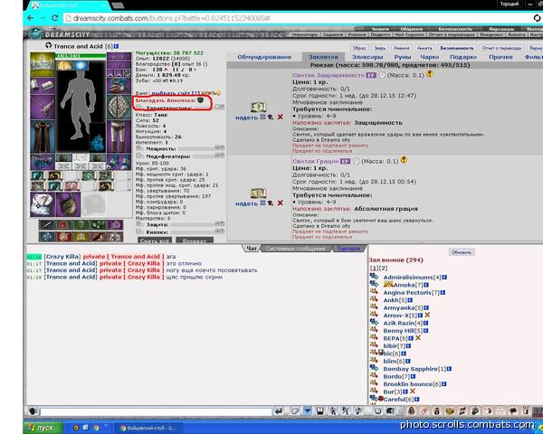543x434 pixels.
Task: Collapse the Модификаторы section
Action: [x=139, y=156]
